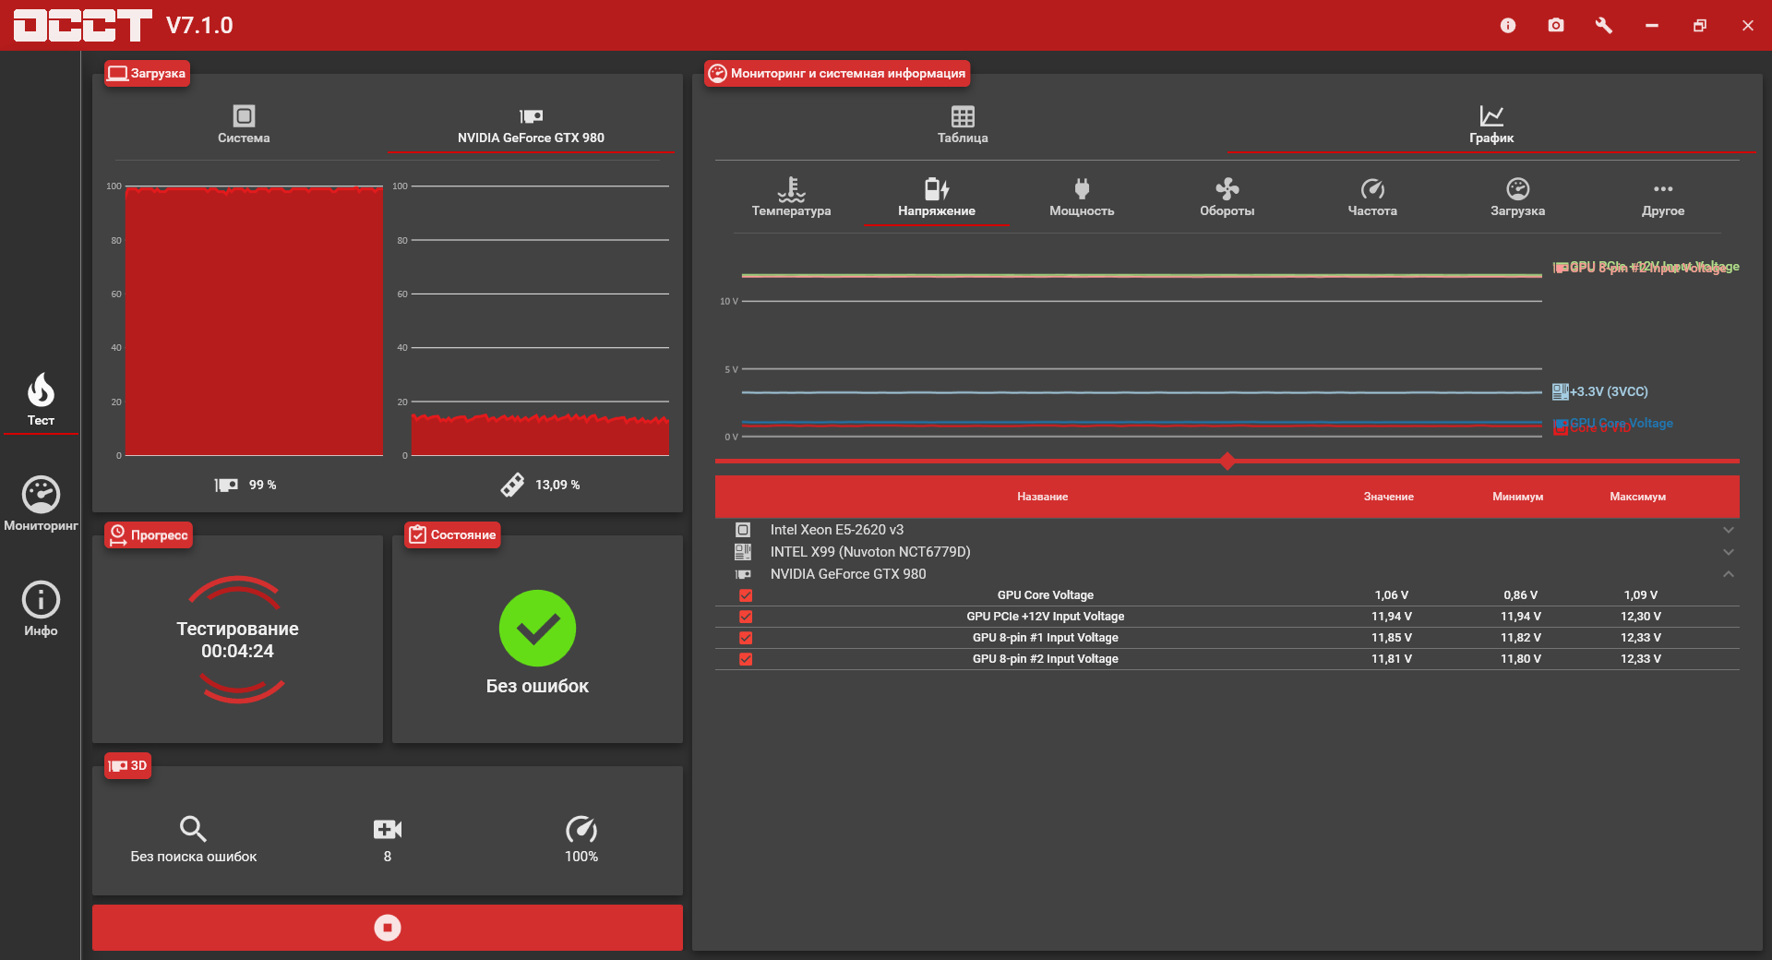
Task: Click the GPU Core Voltage legend label
Action: pyautogui.click(x=1622, y=423)
